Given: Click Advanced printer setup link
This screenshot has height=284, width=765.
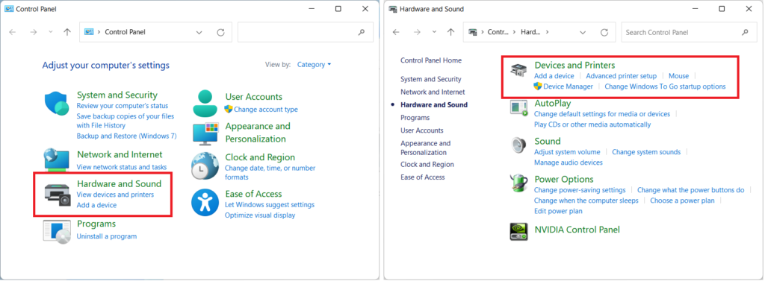Looking at the screenshot, I should pos(621,76).
